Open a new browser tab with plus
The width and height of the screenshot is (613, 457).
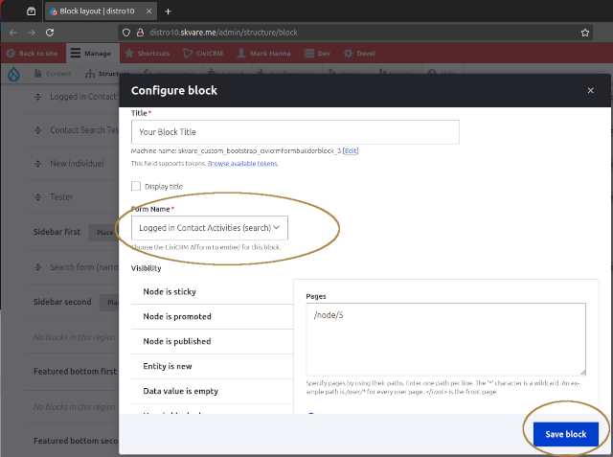click(169, 11)
